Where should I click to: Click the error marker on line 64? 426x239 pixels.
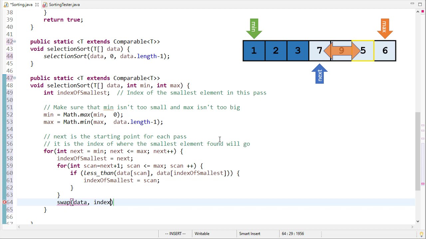pos(4,202)
